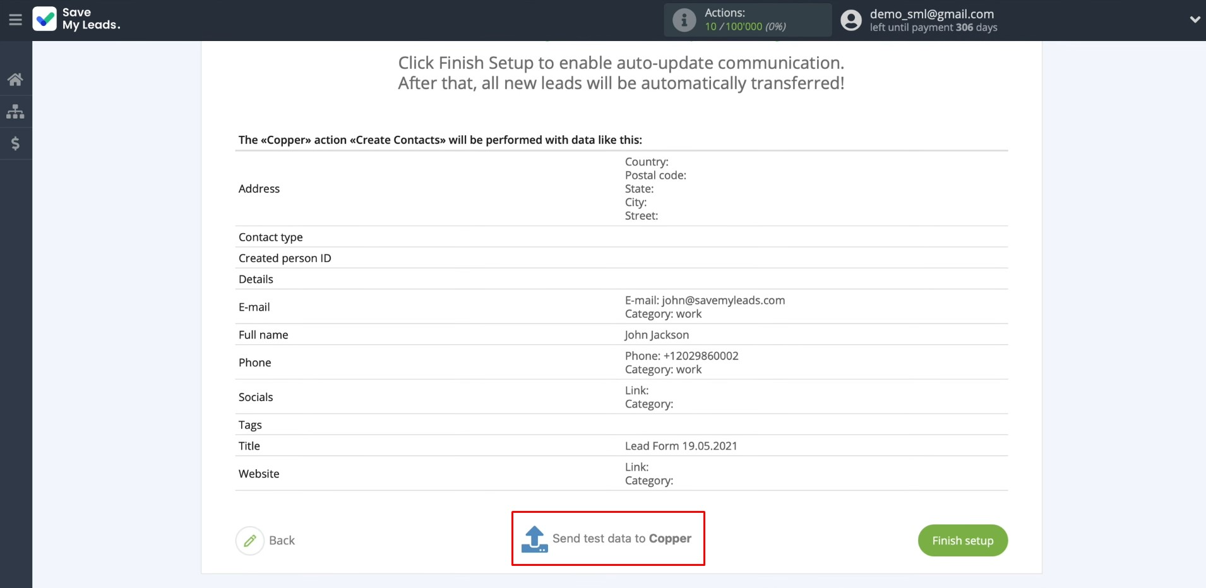Click the Save My Leads logo
Screen dimensions: 1206x588
[76, 19]
